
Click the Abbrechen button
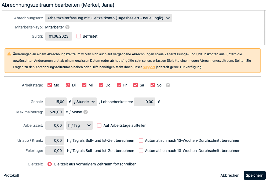click(x=230, y=175)
